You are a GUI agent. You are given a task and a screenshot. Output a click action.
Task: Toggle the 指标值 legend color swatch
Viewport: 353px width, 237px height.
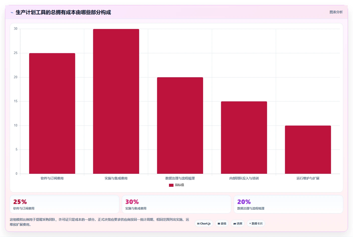171,185
